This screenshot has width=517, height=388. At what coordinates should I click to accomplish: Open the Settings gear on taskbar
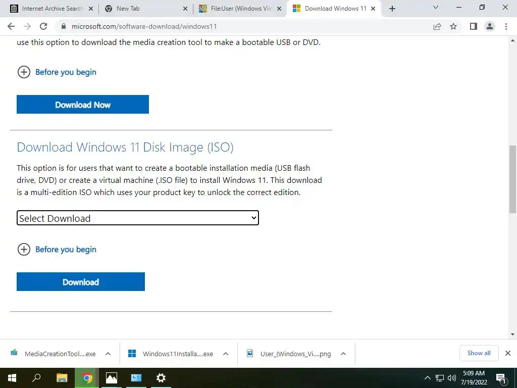[x=161, y=378]
